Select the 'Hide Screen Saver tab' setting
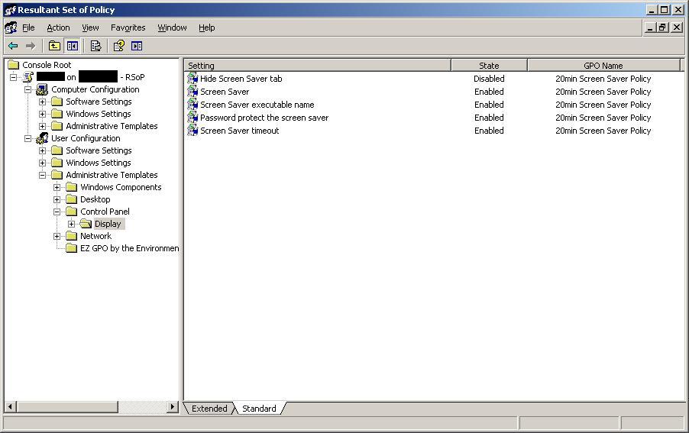Viewport: 689px width, 433px height. tap(241, 79)
